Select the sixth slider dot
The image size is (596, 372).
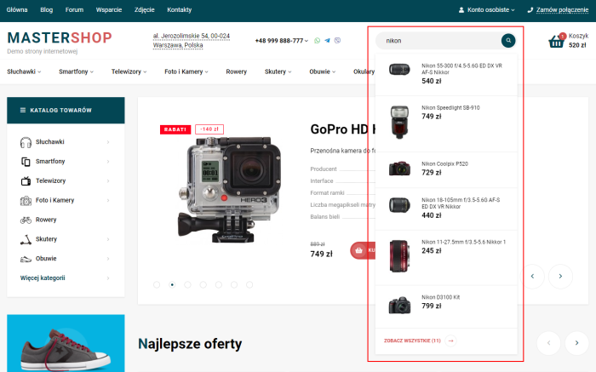(x=234, y=284)
